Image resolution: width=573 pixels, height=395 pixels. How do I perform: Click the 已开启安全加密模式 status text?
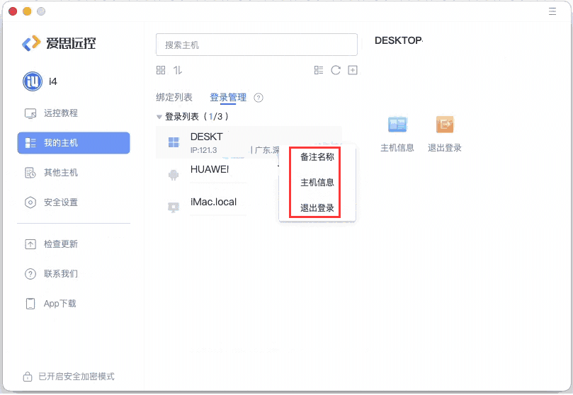coord(76,377)
